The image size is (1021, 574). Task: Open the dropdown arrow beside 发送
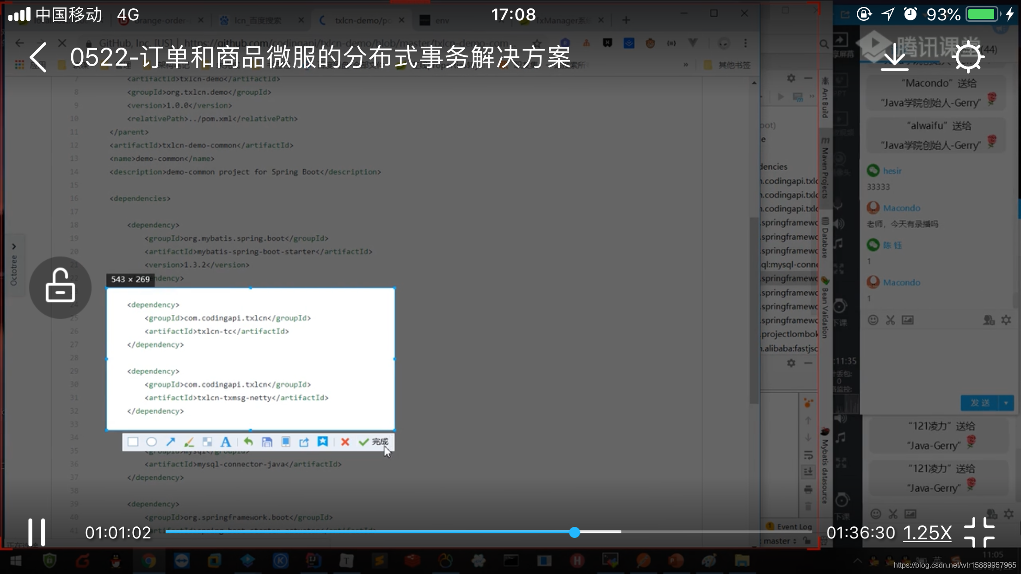coord(1006,403)
